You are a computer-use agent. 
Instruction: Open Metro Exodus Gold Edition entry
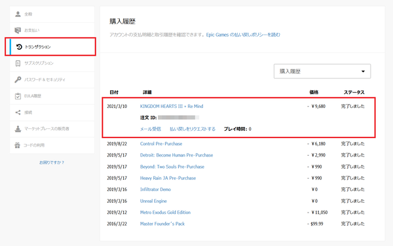[x=165, y=213]
